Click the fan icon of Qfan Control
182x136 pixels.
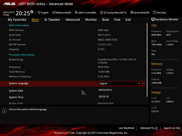click(76, 13)
